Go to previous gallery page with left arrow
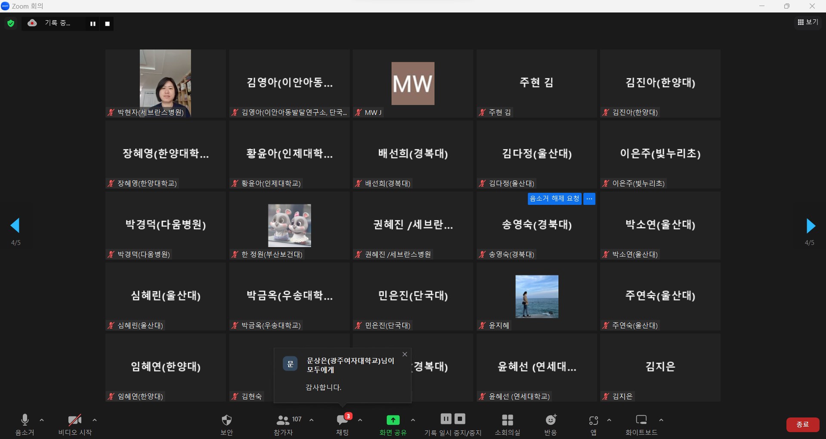The height and width of the screenshot is (439, 826). [15, 226]
